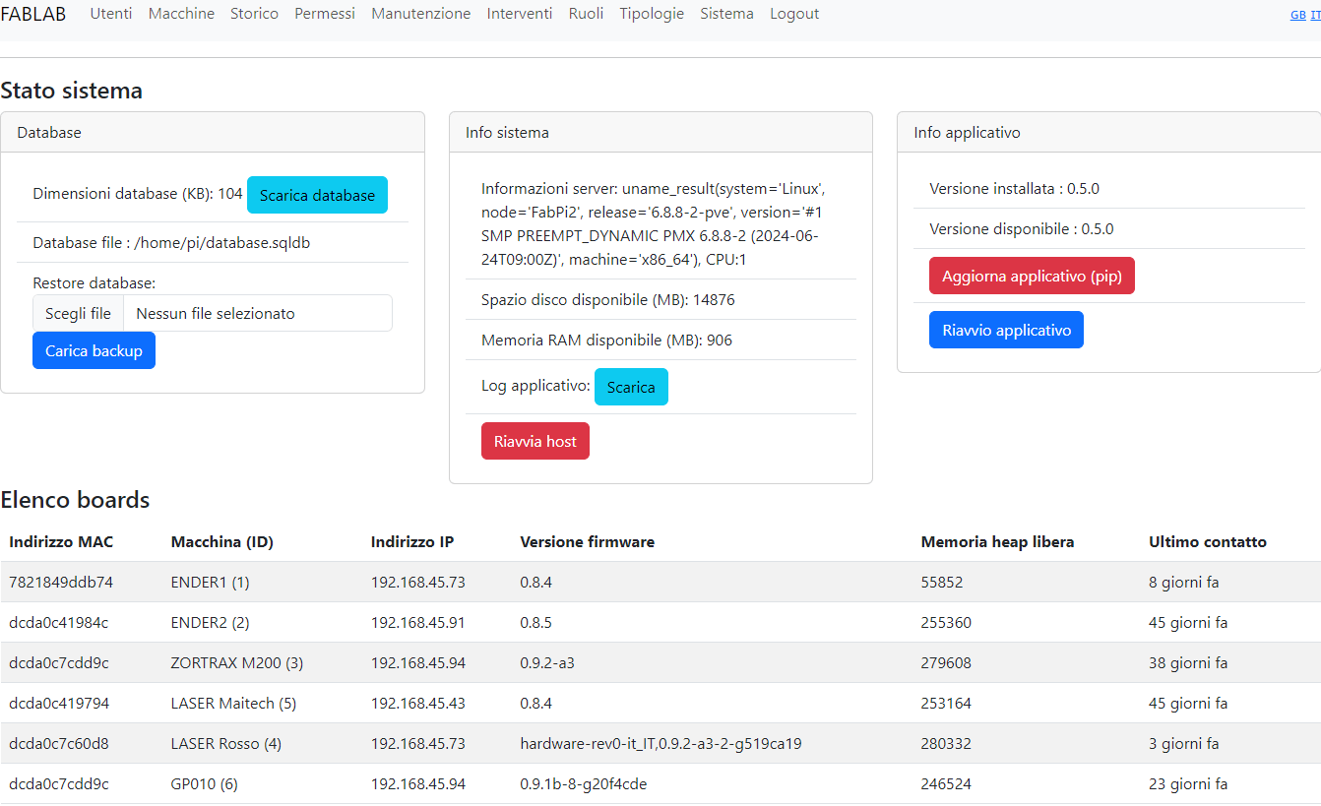Open the Ruoli page
This screenshot has height=806, width=1321.
coord(586,14)
